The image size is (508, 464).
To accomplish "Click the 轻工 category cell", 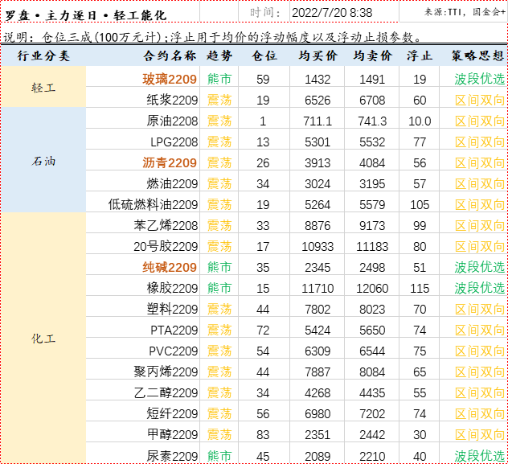I will pos(43,87).
